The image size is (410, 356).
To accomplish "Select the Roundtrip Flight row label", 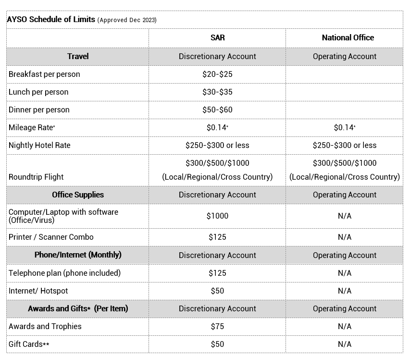I will point(36,177).
